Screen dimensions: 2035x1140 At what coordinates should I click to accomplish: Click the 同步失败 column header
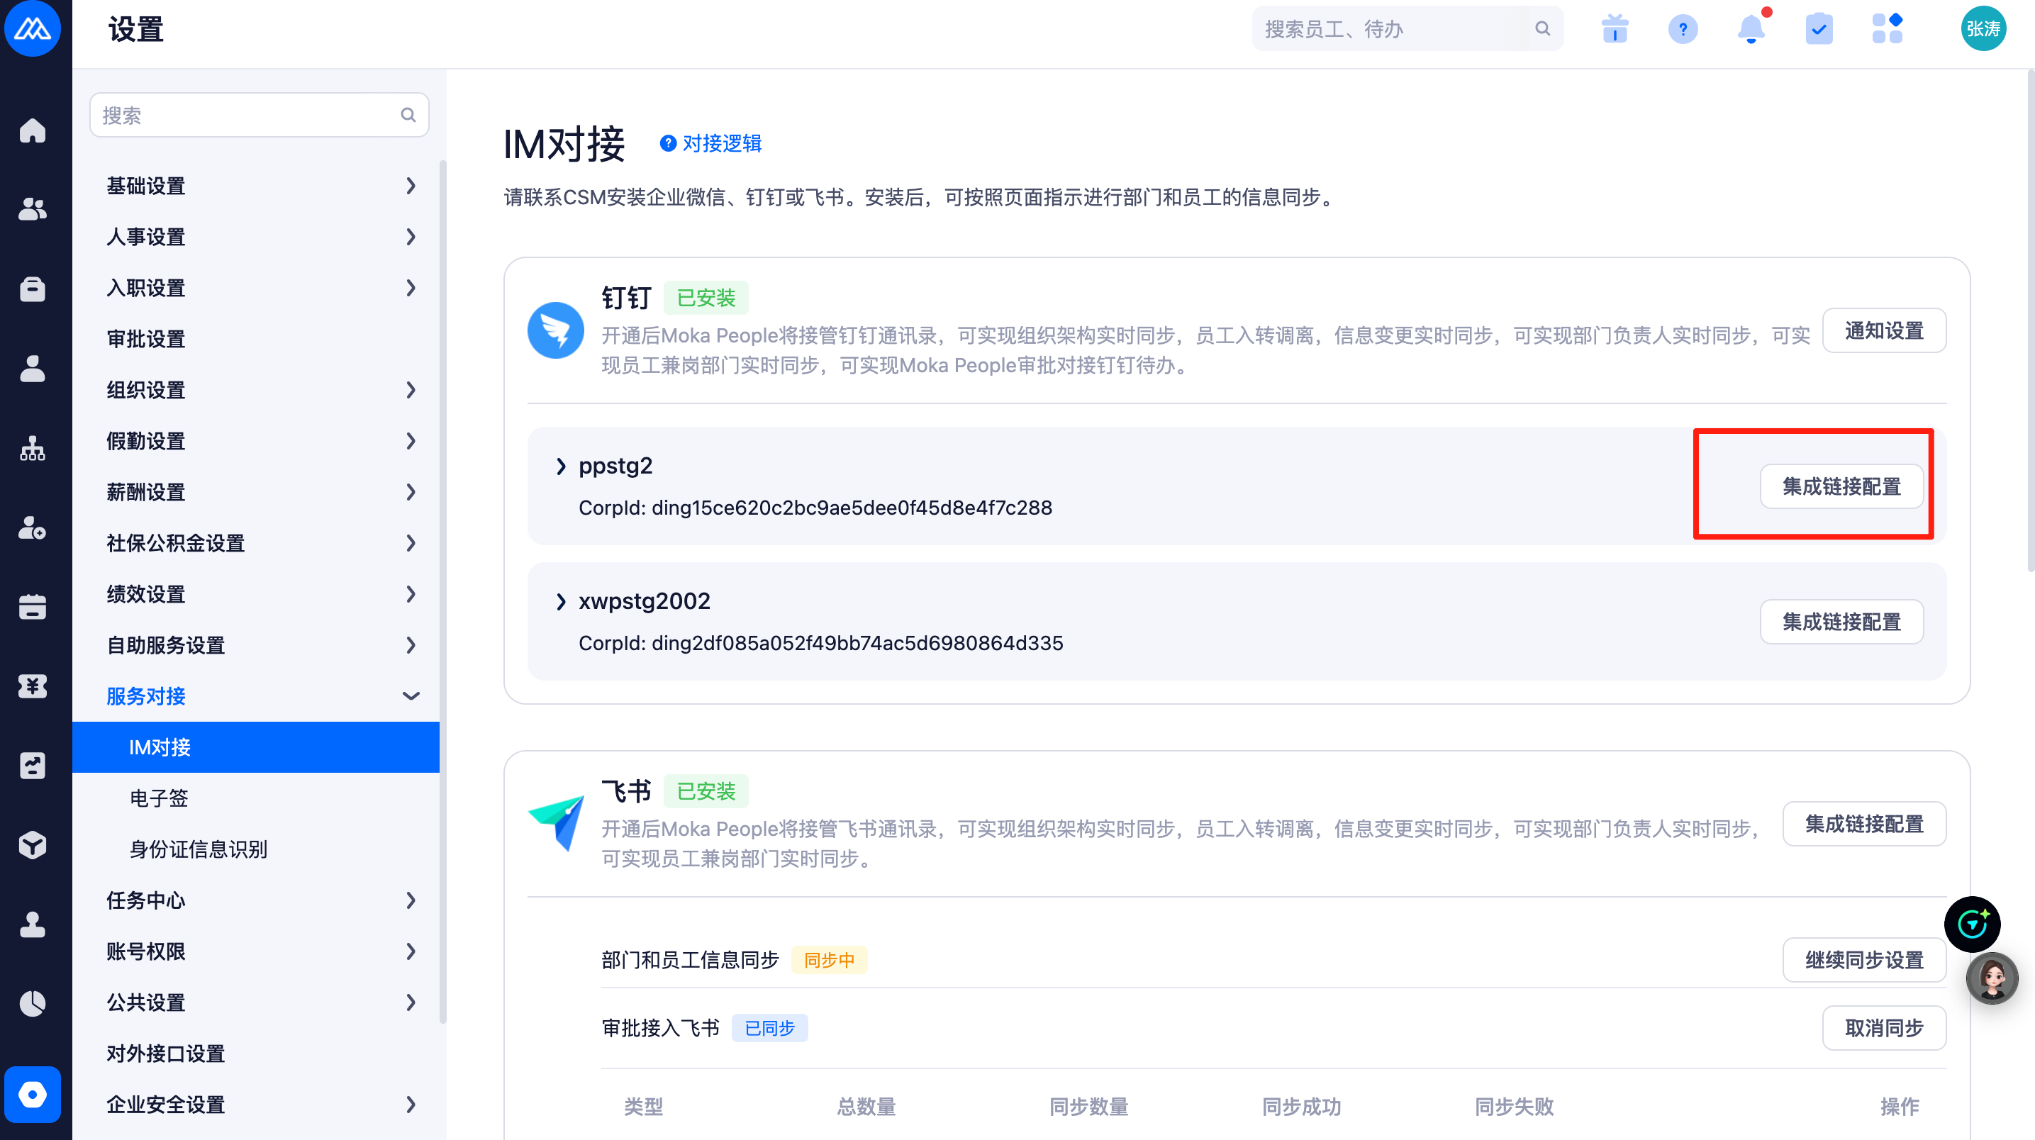[1514, 1106]
